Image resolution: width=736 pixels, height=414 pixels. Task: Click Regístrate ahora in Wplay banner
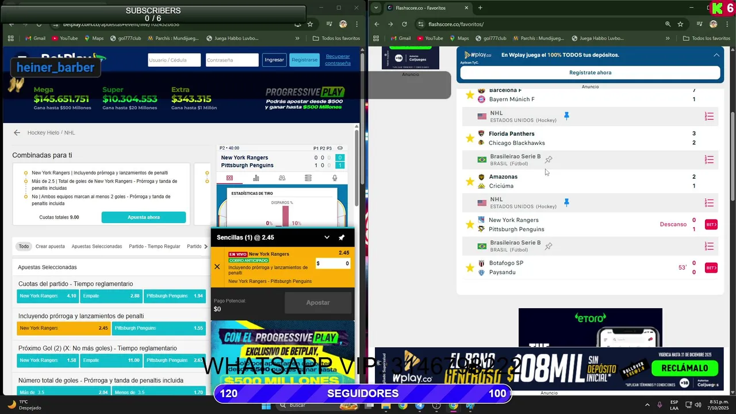click(x=590, y=72)
